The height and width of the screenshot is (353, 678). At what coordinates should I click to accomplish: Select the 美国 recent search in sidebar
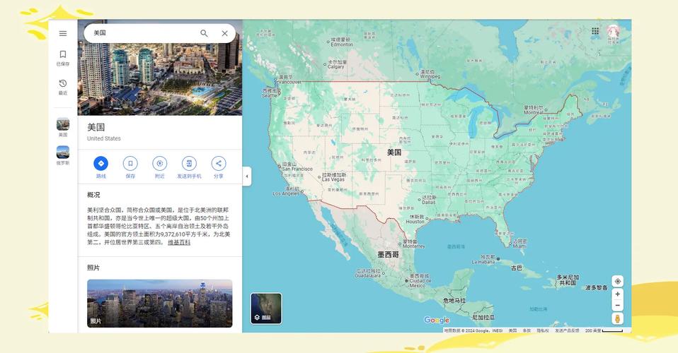point(63,127)
